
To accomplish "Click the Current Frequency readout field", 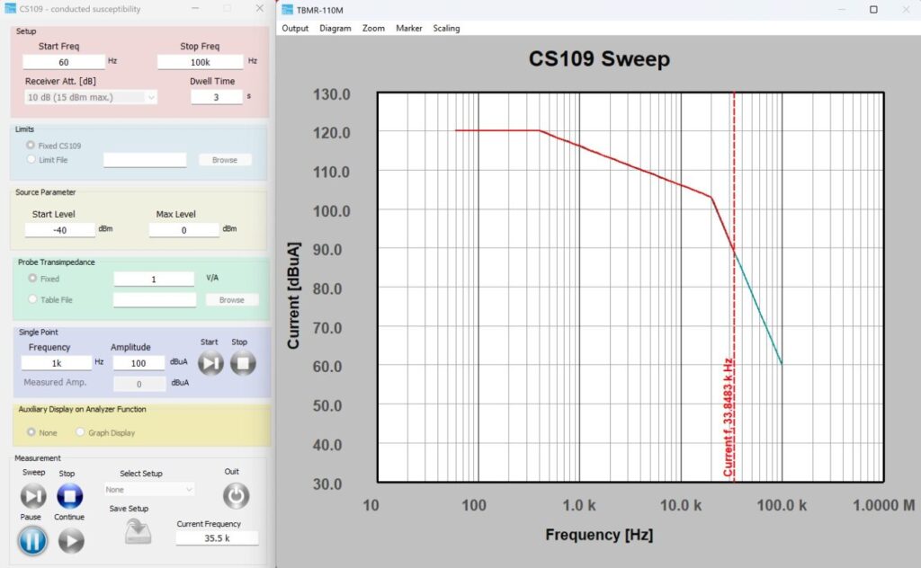I will (x=217, y=538).
